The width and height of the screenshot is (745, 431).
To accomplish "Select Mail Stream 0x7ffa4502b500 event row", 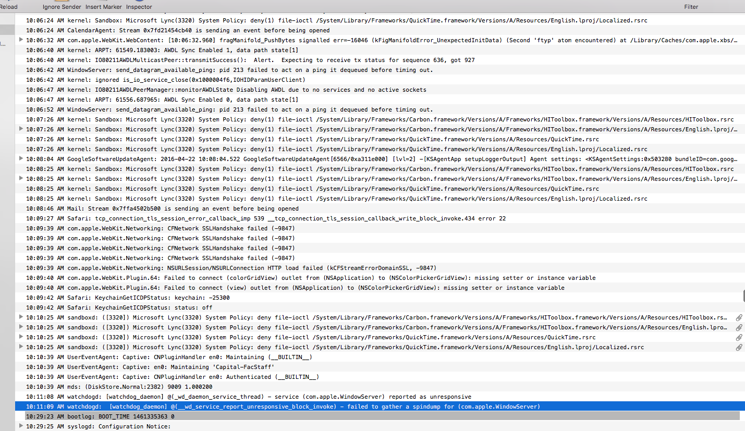I will pos(380,208).
